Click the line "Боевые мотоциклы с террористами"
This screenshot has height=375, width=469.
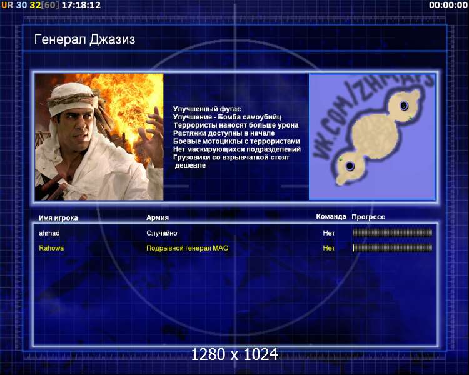point(236,141)
